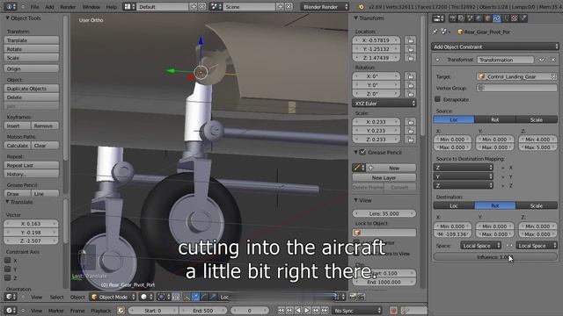Select the scale manipulator icon
Viewport: 563px width, 316px height.
pos(213,297)
